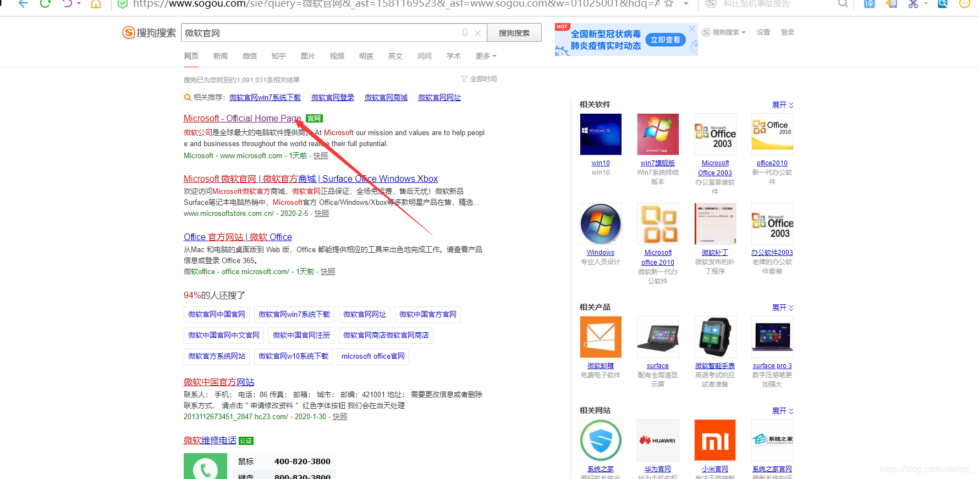Switch to 英文 tab
Screen dimensions: 979x479
[x=395, y=56]
